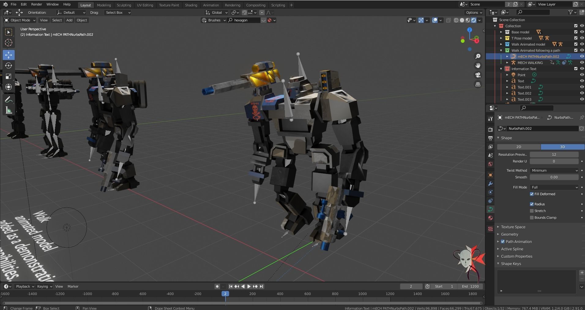This screenshot has height=310, width=585.
Task: Disable the Radius checkbox
Action: [x=532, y=204]
